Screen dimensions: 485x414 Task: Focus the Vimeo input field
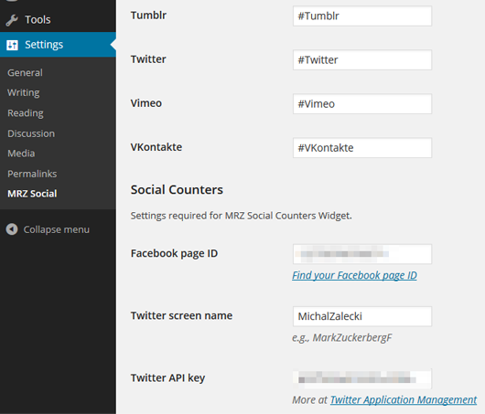point(362,104)
